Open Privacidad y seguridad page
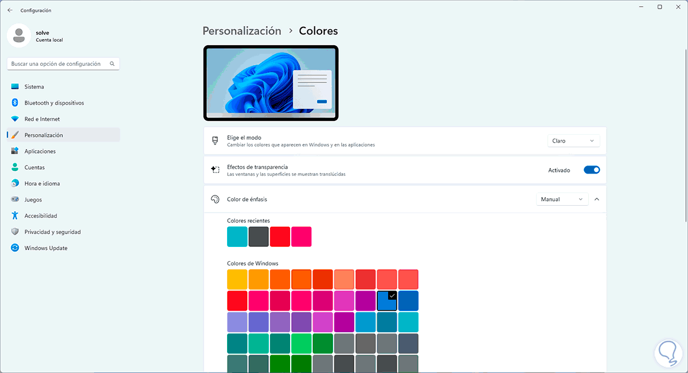The image size is (688, 373). point(63,232)
